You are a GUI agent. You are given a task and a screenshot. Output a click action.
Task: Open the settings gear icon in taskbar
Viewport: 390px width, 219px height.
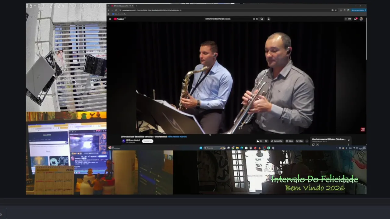273,148
